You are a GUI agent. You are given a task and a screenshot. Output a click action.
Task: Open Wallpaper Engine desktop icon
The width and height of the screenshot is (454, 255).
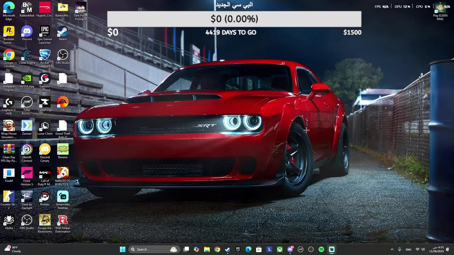tap(9, 82)
